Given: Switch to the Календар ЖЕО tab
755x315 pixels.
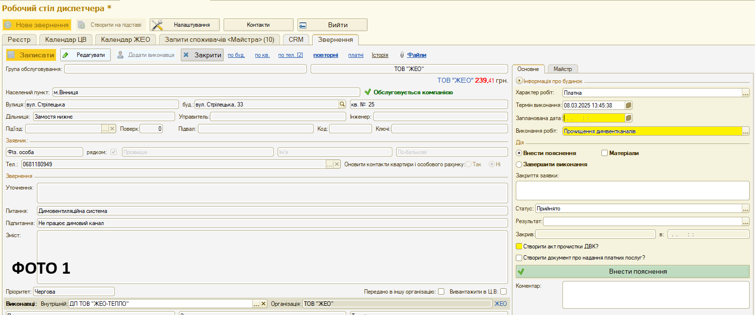Looking at the screenshot, I should click(x=125, y=39).
